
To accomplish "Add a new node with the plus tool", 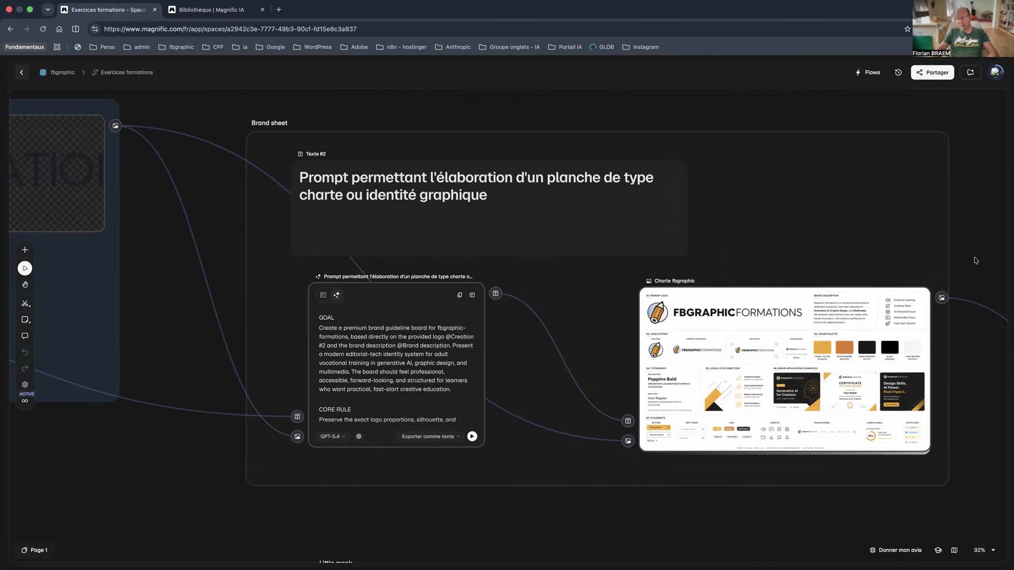I will click(25, 250).
